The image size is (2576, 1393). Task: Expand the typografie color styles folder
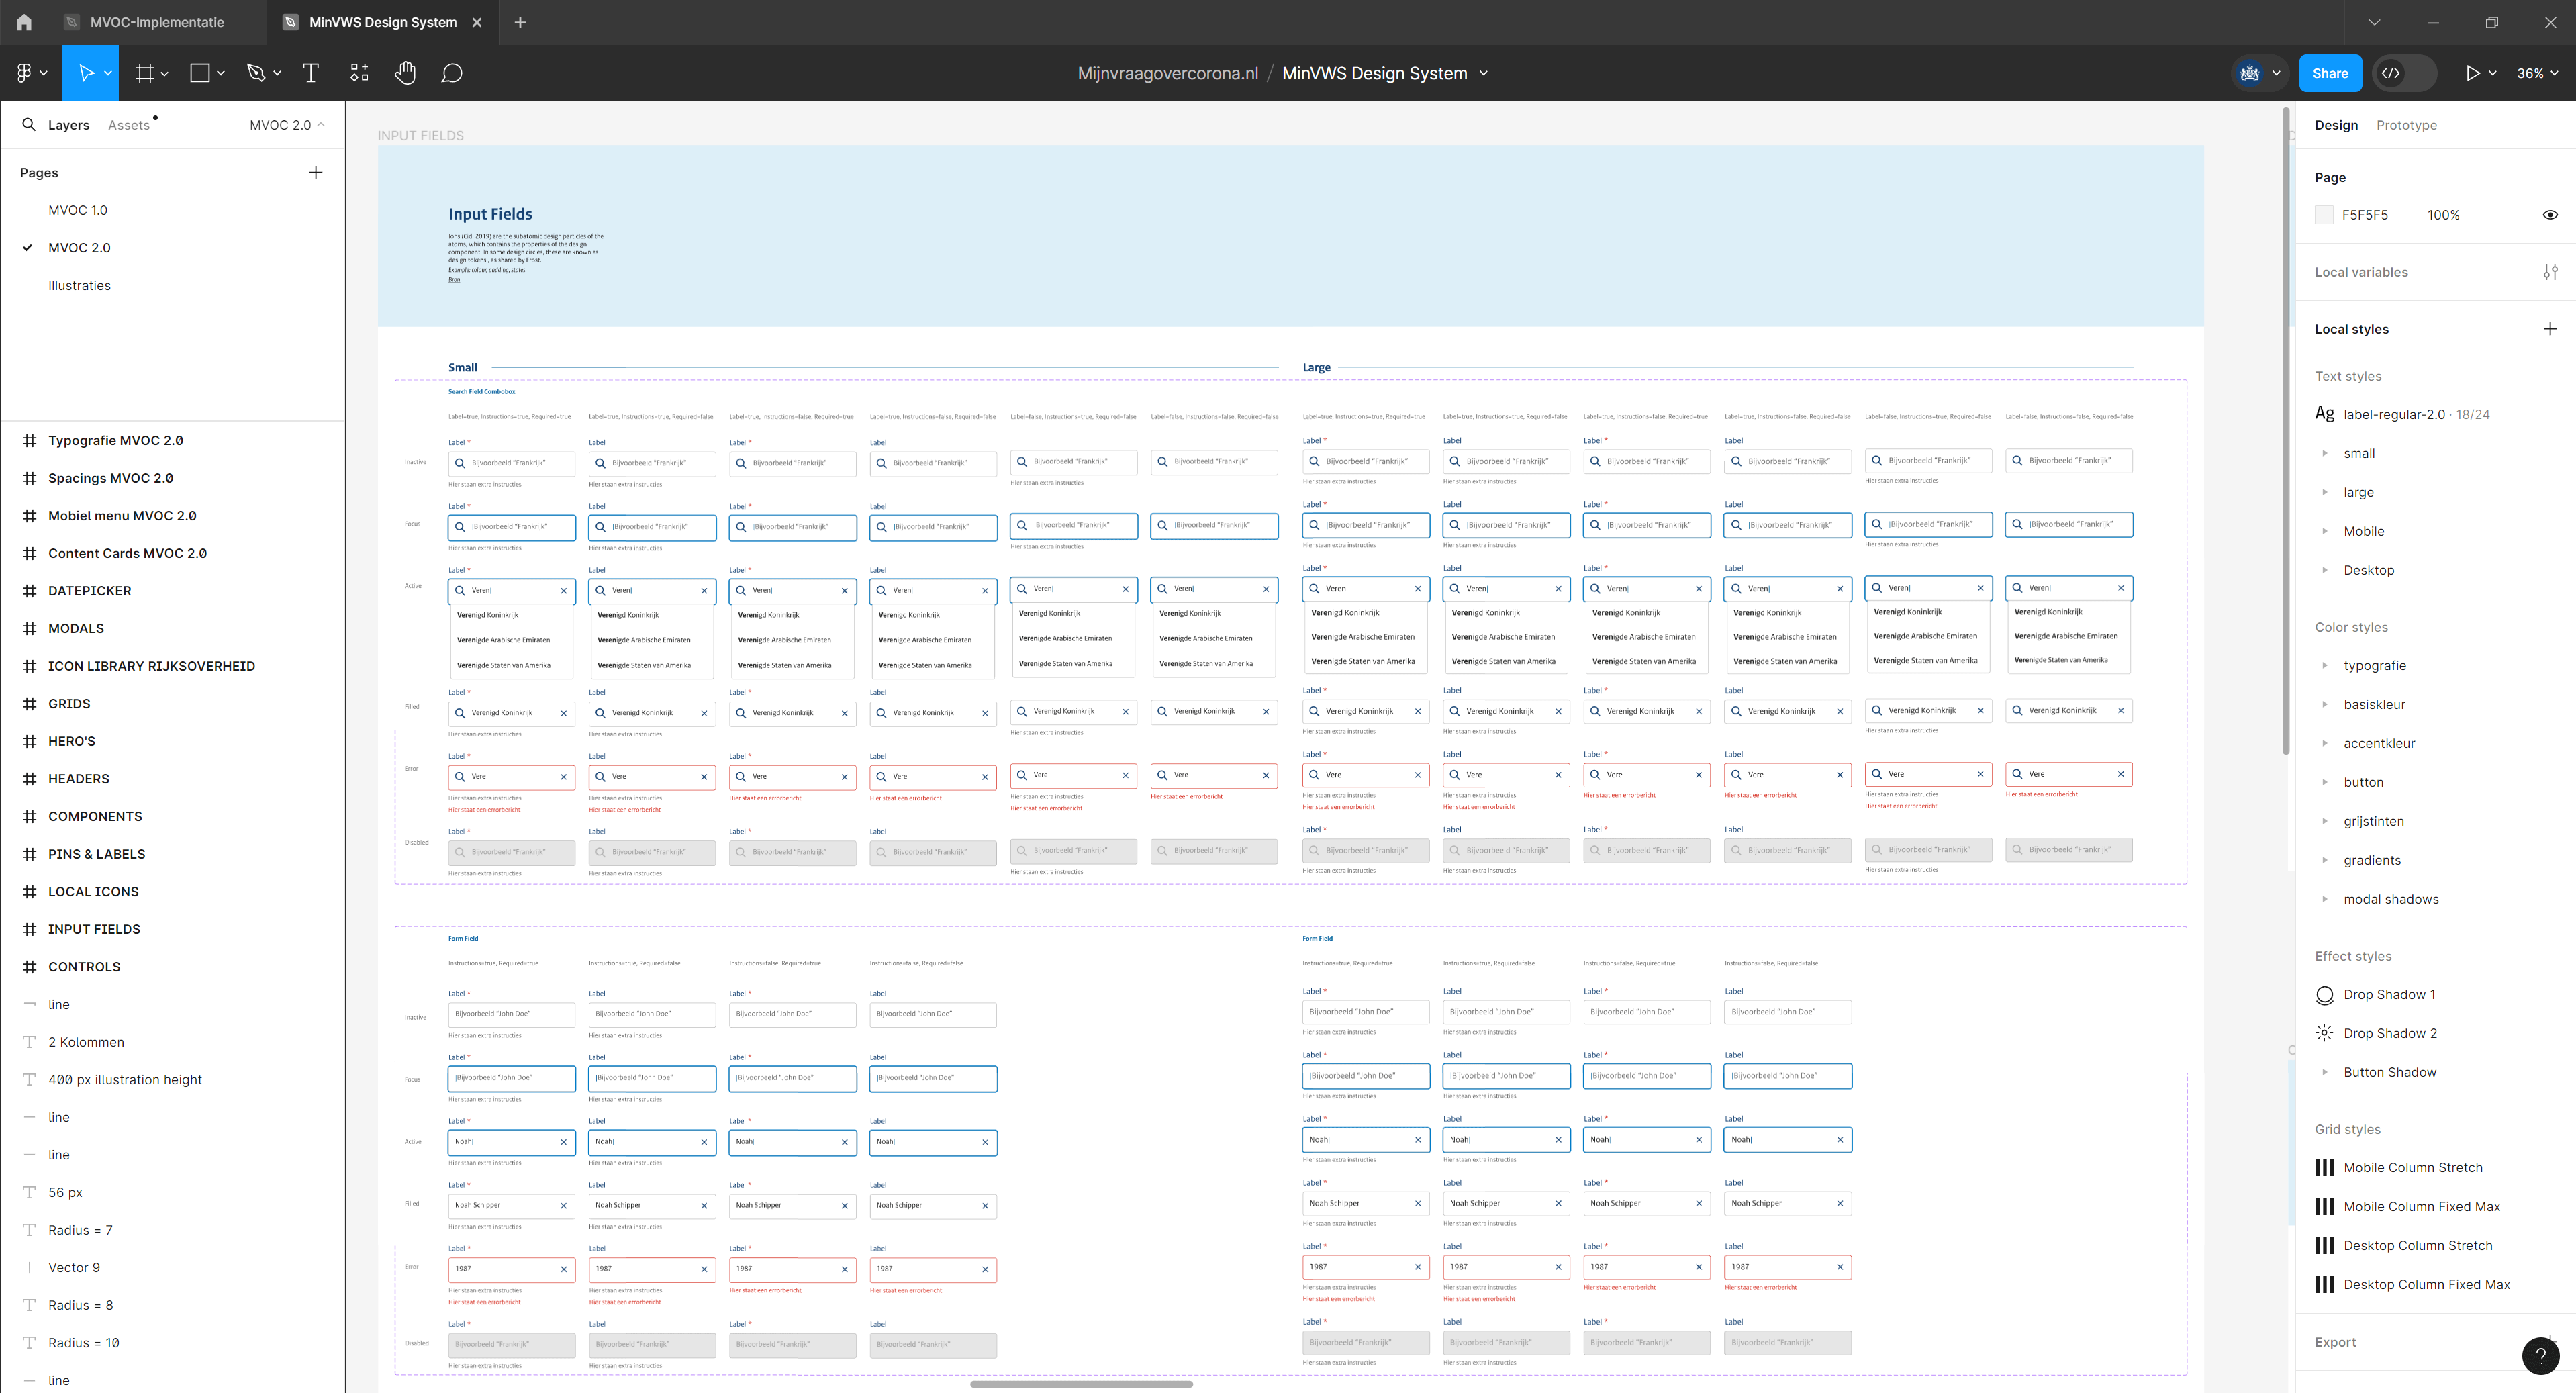(2324, 665)
